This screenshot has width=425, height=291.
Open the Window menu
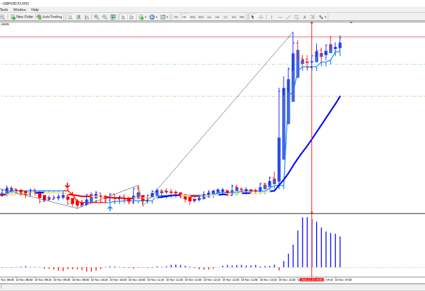coord(20,10)
